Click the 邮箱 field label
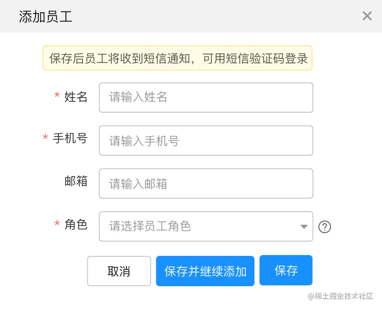Screen dimensions: 382x309 tap(76, 181)
